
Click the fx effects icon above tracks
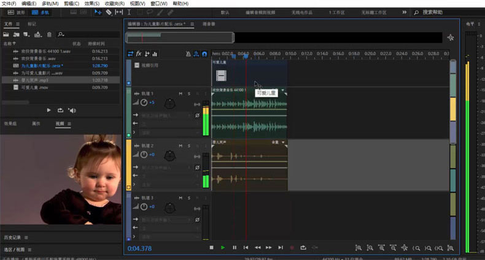(x=139, y=54)
